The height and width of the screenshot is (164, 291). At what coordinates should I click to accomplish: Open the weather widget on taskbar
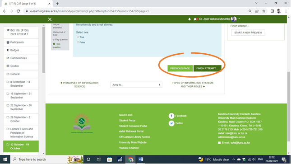(x=213, y=159)
